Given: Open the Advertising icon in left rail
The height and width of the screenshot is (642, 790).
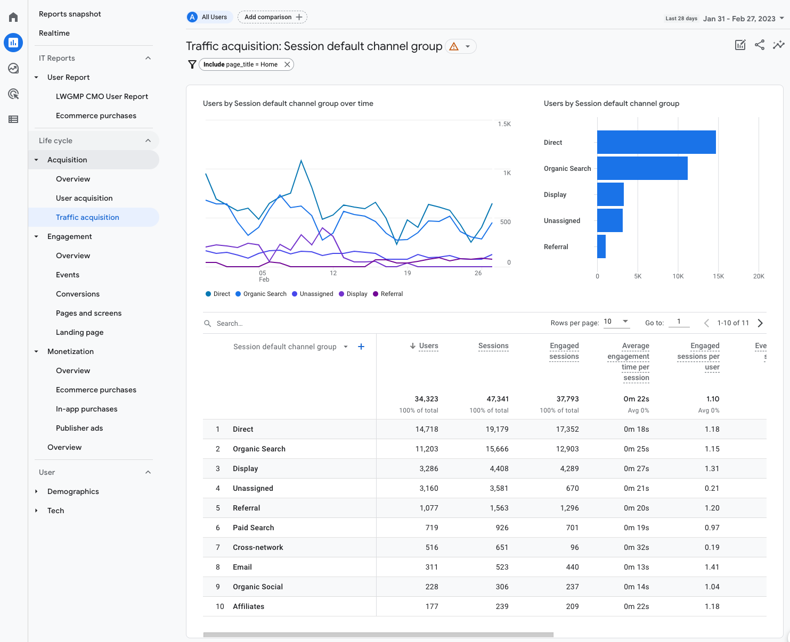Looking at the screenshot, I should point(13,94).
